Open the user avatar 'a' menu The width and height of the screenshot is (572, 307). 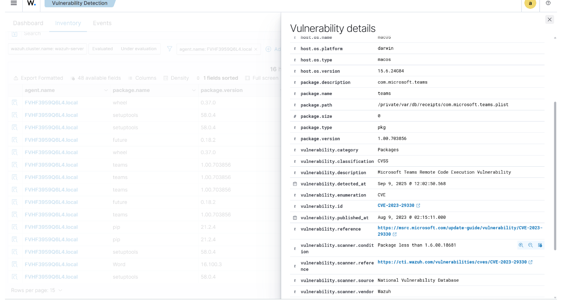coord(530,3)
